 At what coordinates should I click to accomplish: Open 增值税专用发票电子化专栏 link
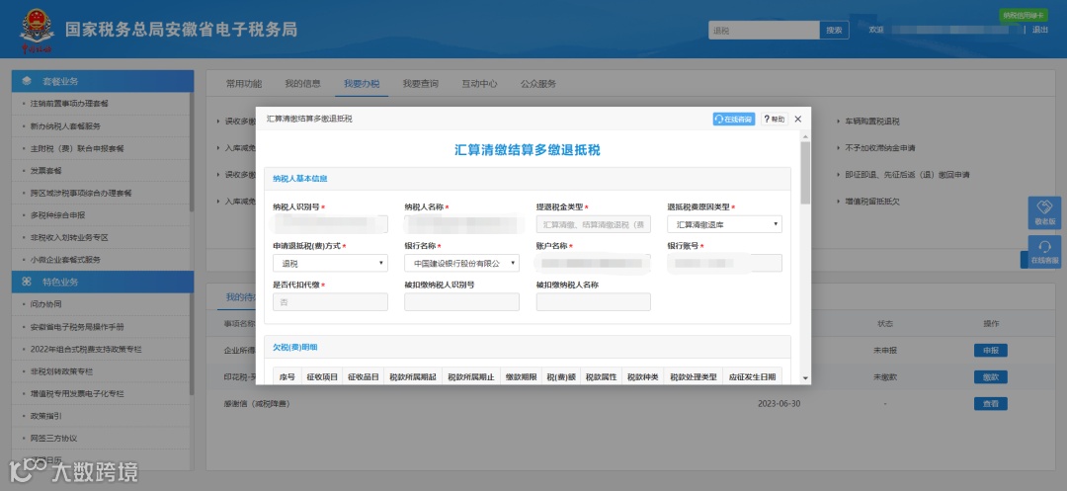point(77,394)
